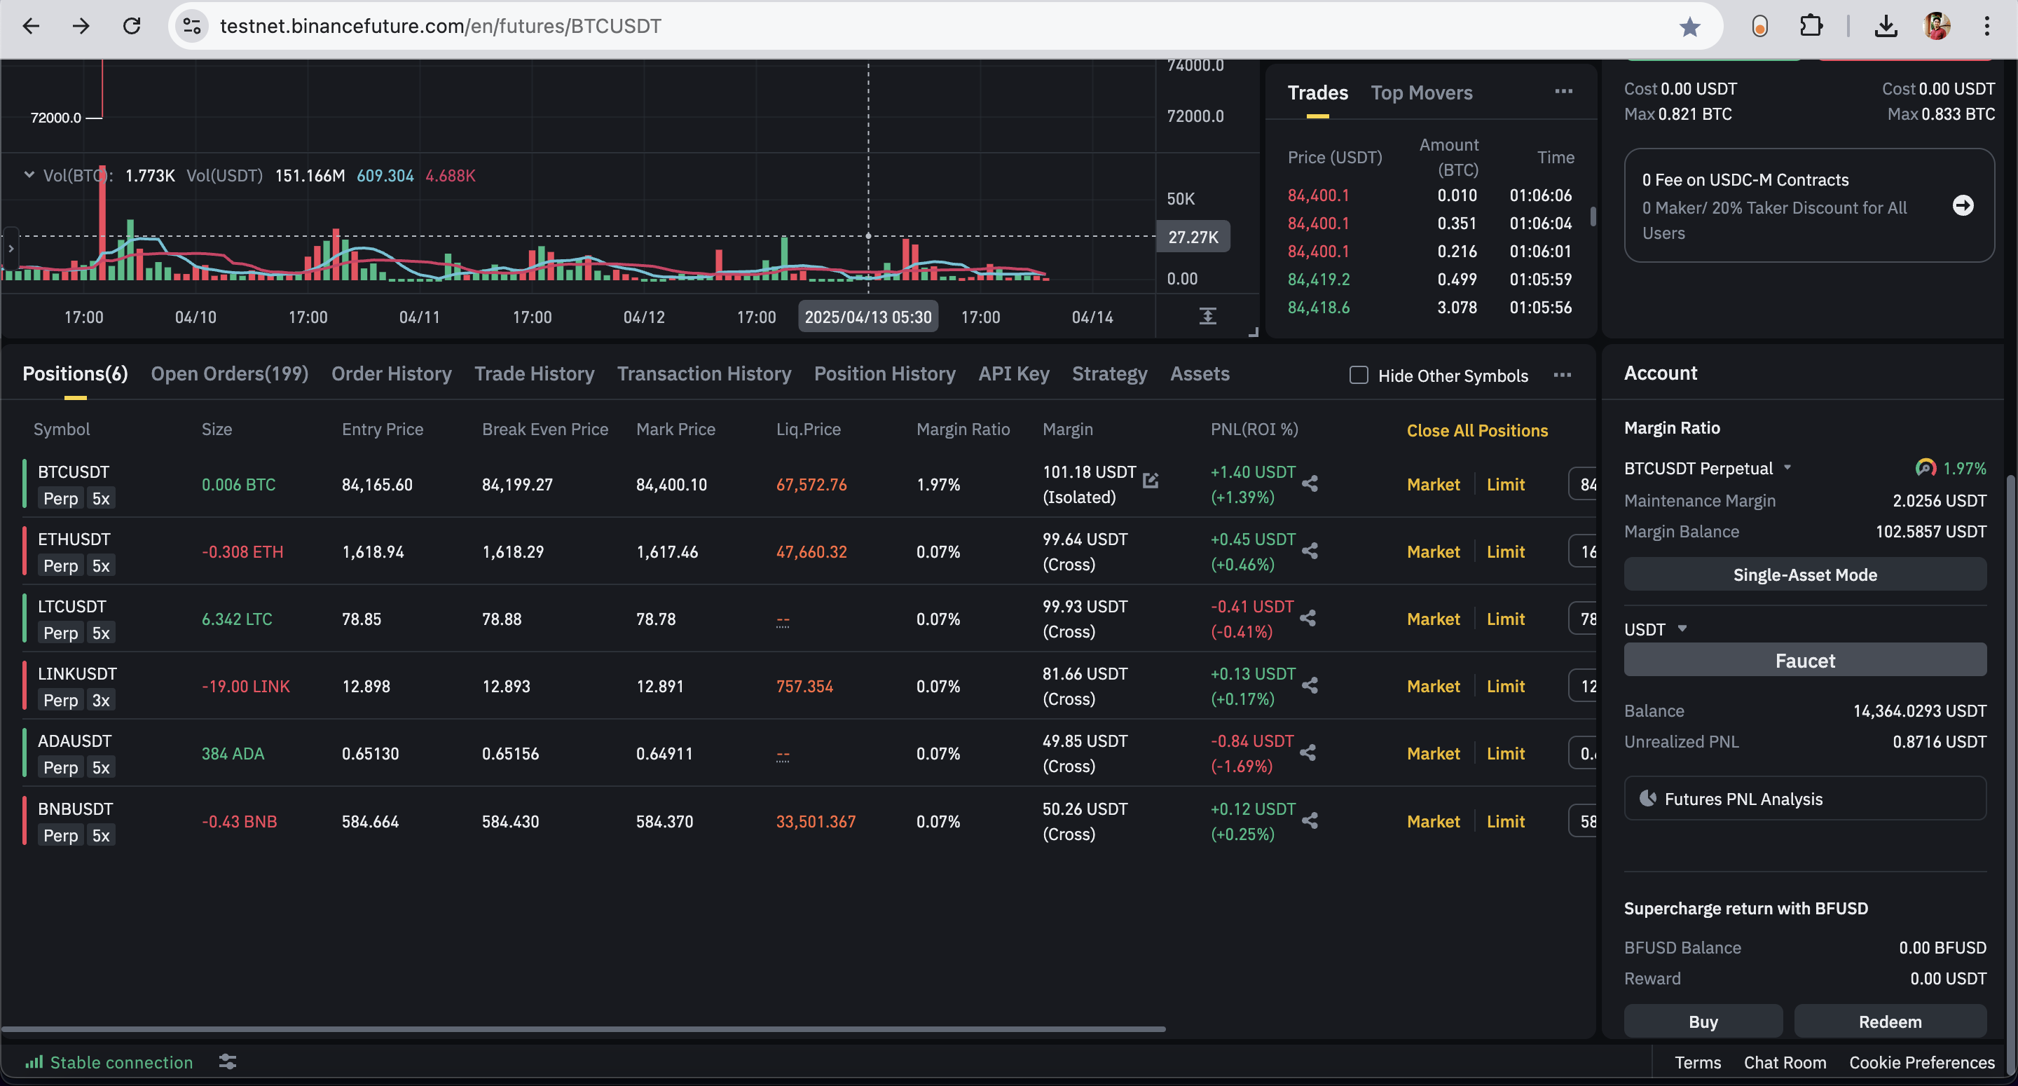Open the Trades panel more options menu

point(1563,92)
